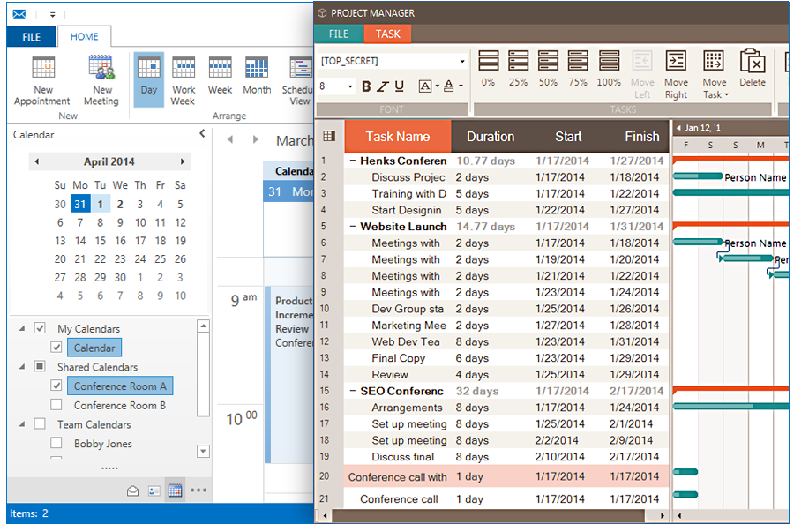Image resolution: width=794 pixels, height=524 pixels.
Task: Uncheck the Calendar checkbox
Action: point(56,348)
